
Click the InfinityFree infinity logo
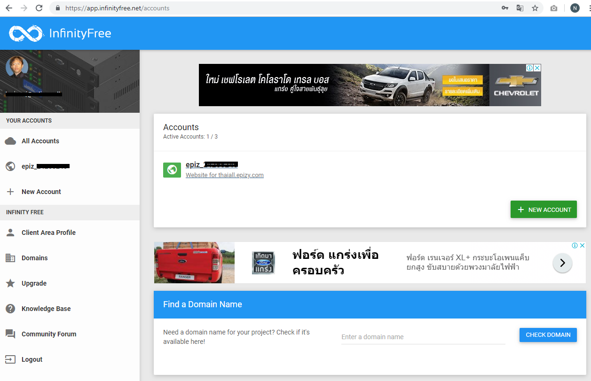[26, 33]
